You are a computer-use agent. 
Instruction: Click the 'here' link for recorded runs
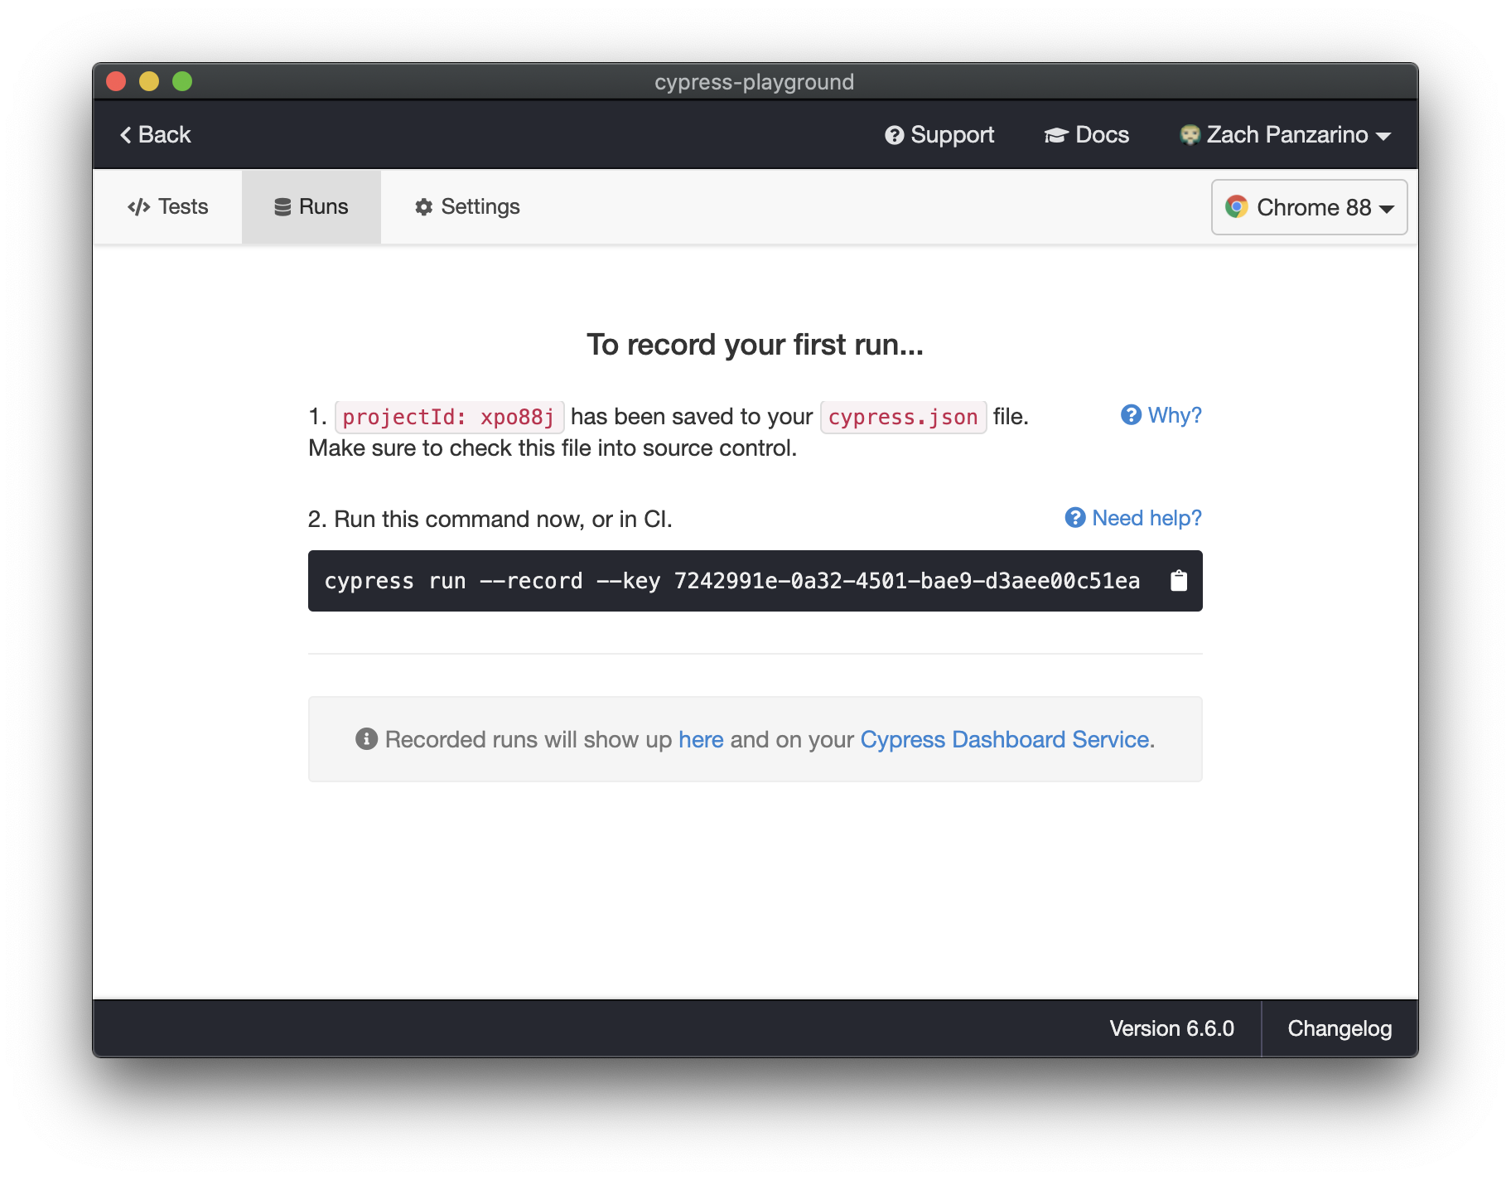pyautogui.click(x=701, y=739)
